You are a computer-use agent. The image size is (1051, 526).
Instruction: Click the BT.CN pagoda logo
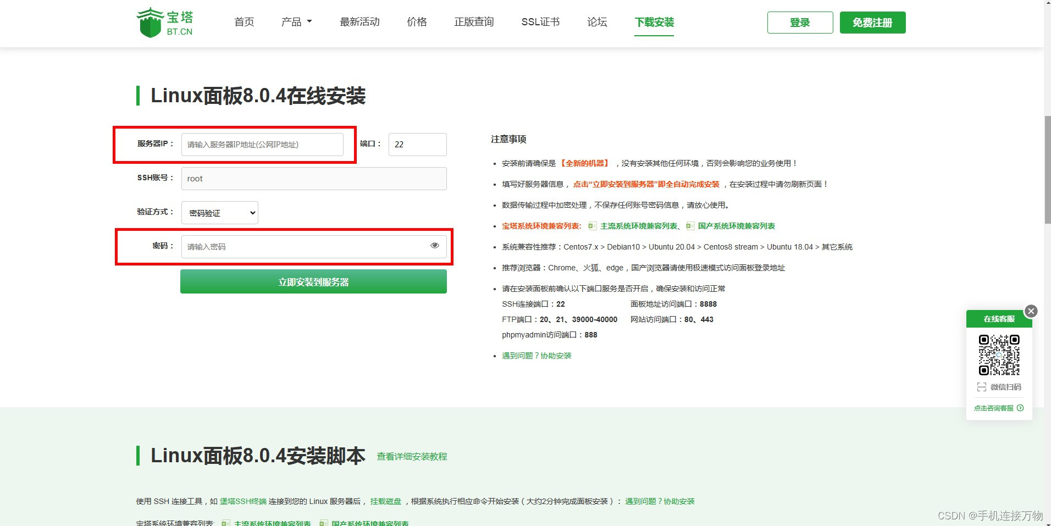coord(164,23)
